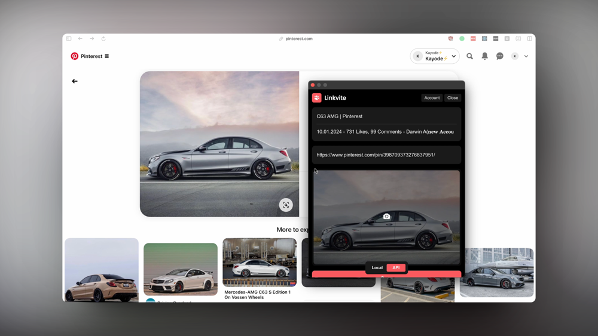The image size is (598, 336).
Task: Click the rounded reader extension icon
Action: [x=518, y=38]
